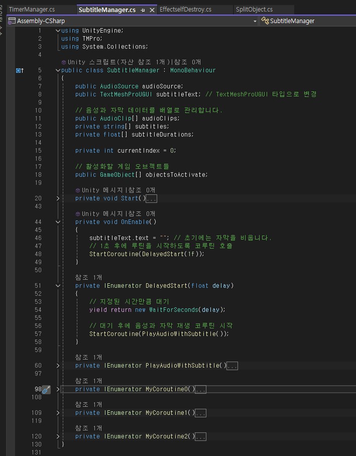This screenshot has height=456, width=356.
Task: Click the collapsed ... box after MyCoroutine0()
Action: 201,389
